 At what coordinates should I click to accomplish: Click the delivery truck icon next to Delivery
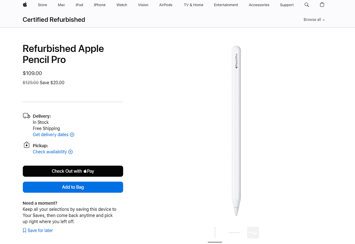(x=26, y=116)
